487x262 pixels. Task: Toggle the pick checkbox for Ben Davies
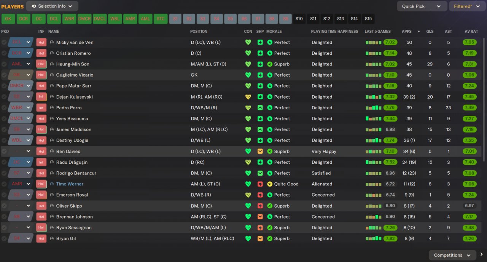pyautogui.click(x=4, y=151)
